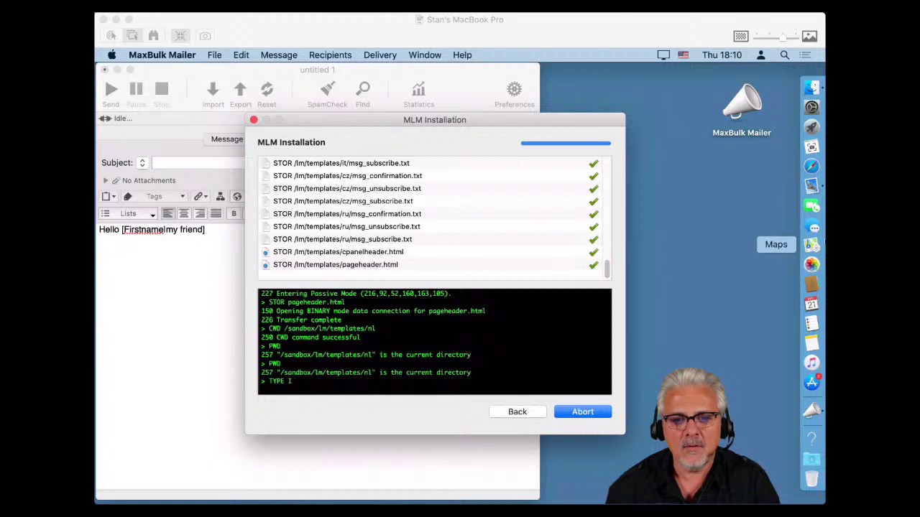Open iTunes from the dock
Viewport: 920px width, 517px height.
(x=811, y=363)
